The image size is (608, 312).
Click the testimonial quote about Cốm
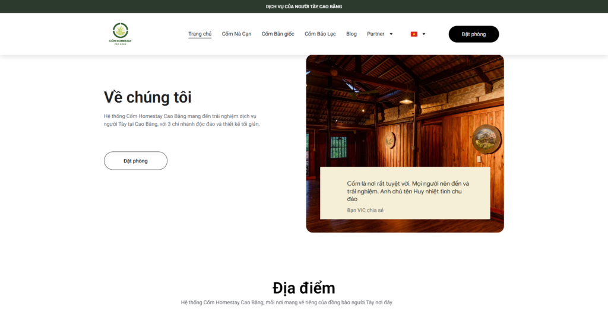pos(408,191)
